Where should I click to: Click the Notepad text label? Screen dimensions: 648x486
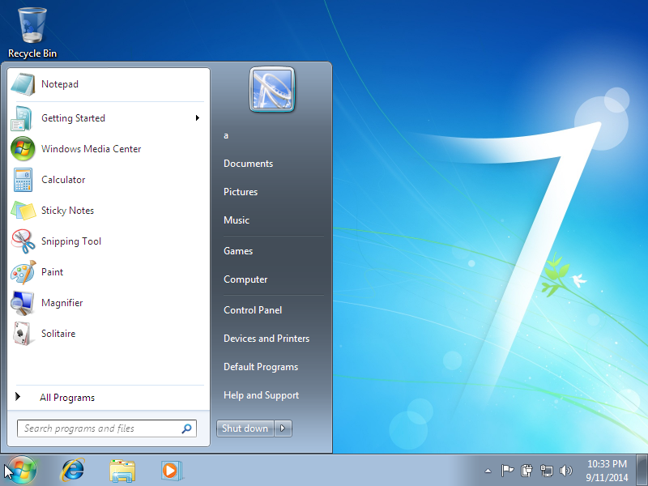click(x=60, y=84)
